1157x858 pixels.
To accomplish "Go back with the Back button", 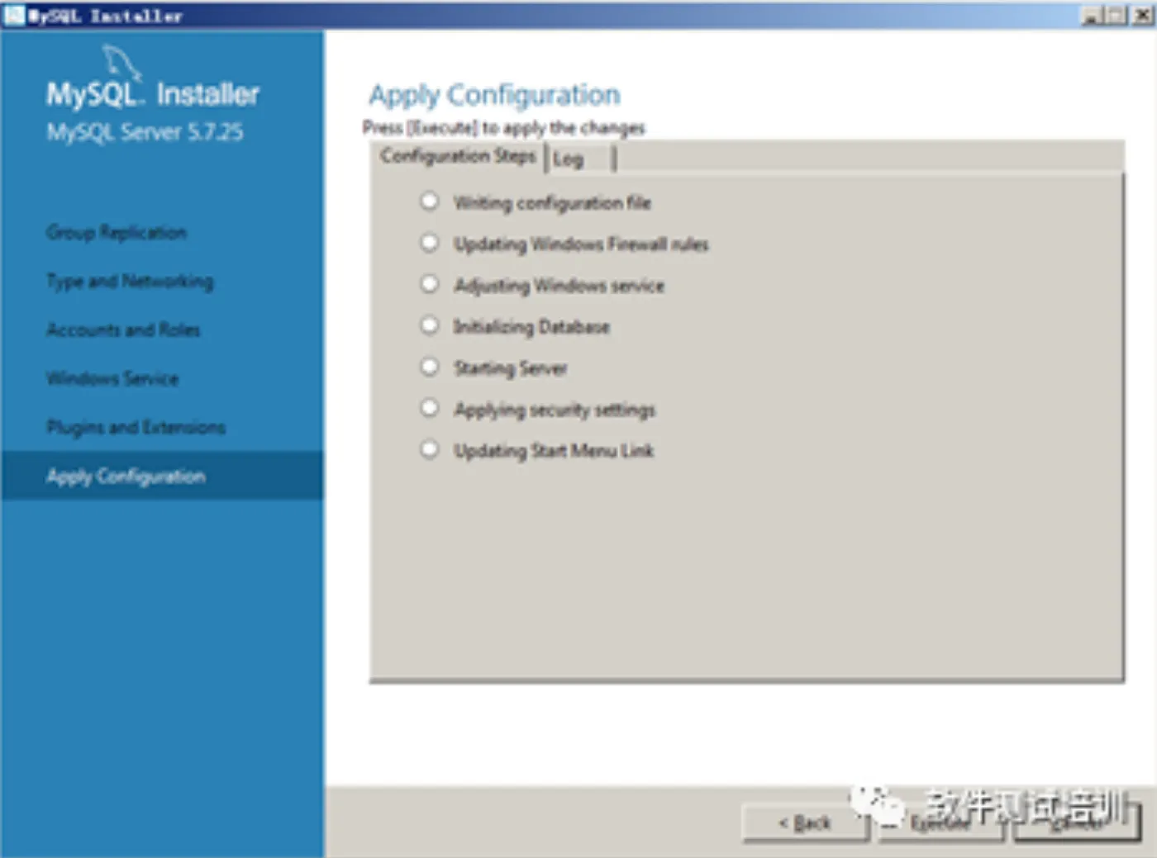I will tap(806, 822).
